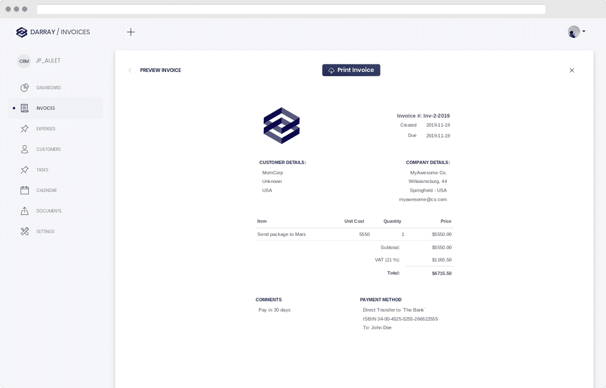
Task: Open Documents via the upload icon
Action: pyautogui.click(x=25, y=211)
